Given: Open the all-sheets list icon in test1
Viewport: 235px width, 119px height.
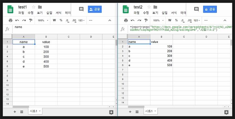Looking at the screenshot, I should tap(22, 112).
